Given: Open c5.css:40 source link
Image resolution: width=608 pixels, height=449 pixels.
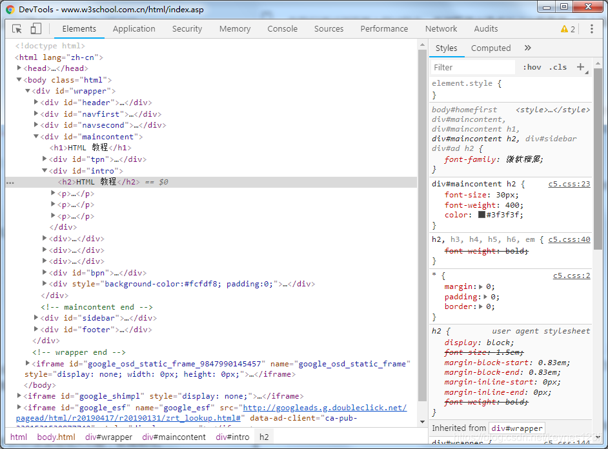Looking at the screenshot, I should pyautogui.click(x=569, y=239).
